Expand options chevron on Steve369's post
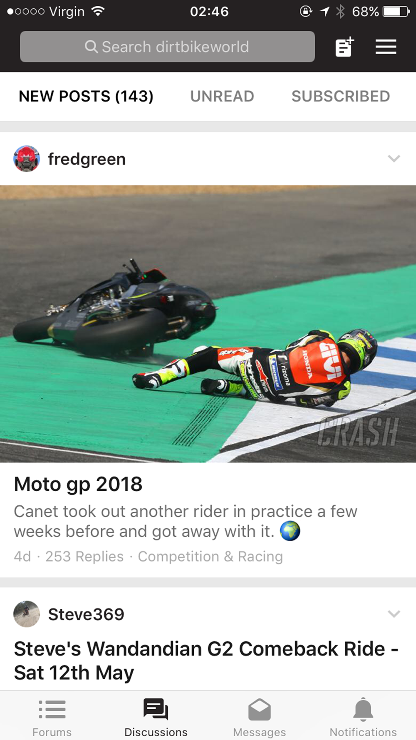This screenshot has width=416, height=740. coord(394,613)
